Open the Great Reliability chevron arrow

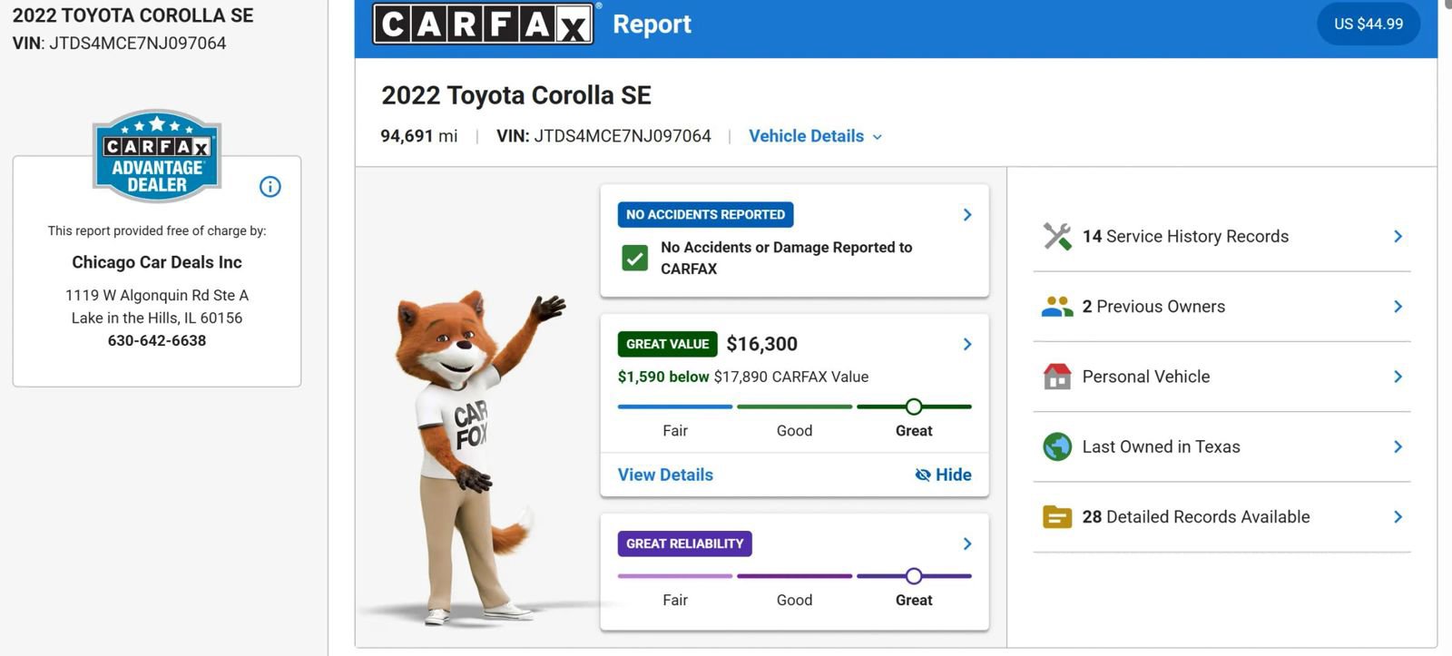[x=967, y=543]
